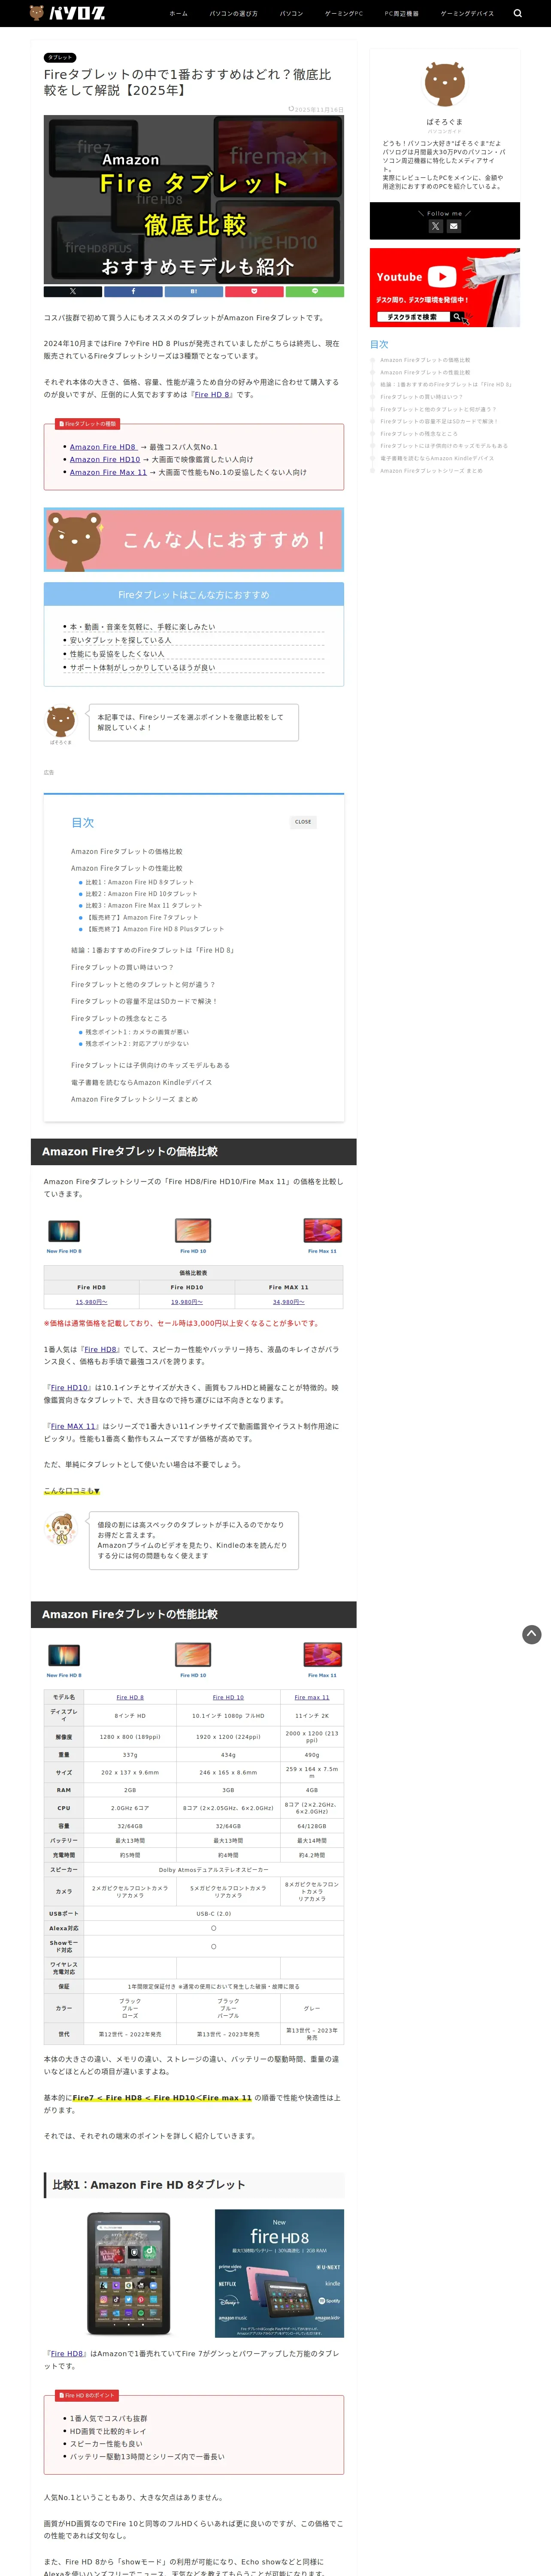Follow on X in sidebar Follow me
The image size is (551, 2576).
(x=435, y=226)
